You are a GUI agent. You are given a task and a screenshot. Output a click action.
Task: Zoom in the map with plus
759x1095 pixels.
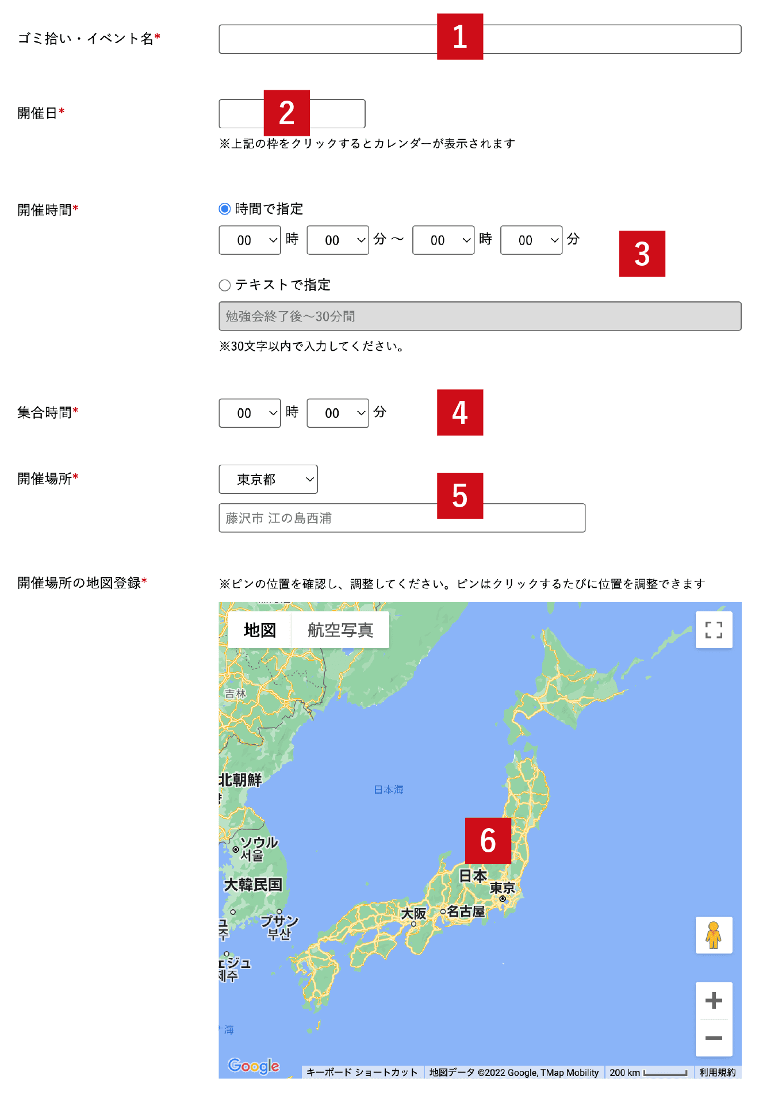714,1001
